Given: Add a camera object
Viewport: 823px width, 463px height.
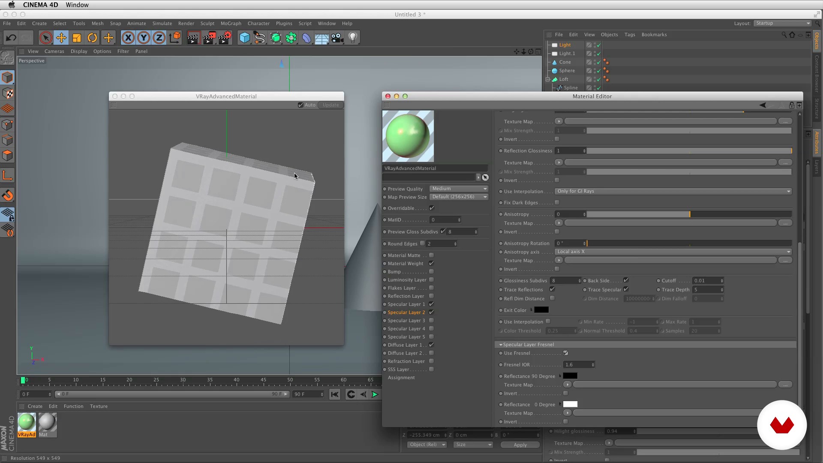Looking at the screenshot, I should click(337, 38).
